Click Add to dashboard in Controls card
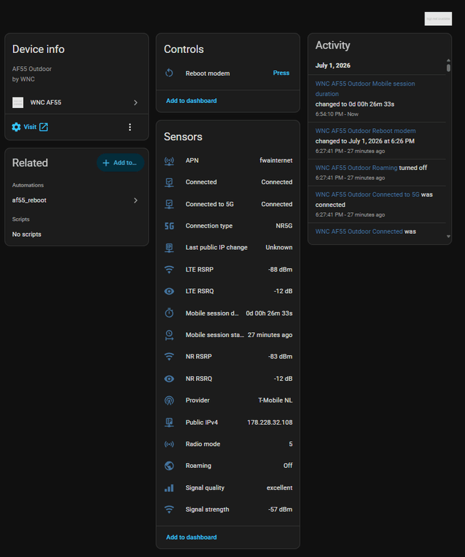The width and height of the screenshot is (465, 557). (191, 101)
